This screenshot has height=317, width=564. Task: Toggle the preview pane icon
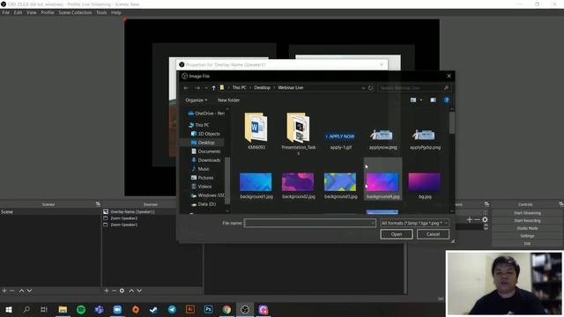[433, 100]
